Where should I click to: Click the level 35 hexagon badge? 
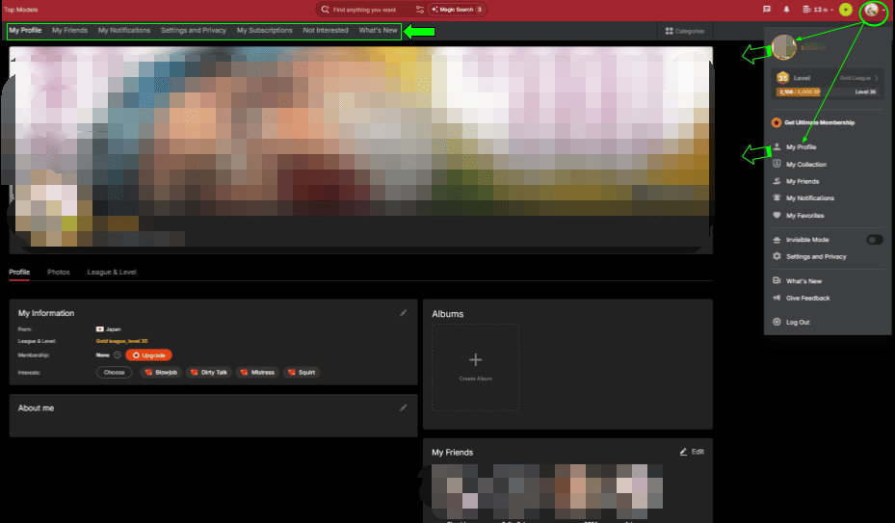point(782,78)
